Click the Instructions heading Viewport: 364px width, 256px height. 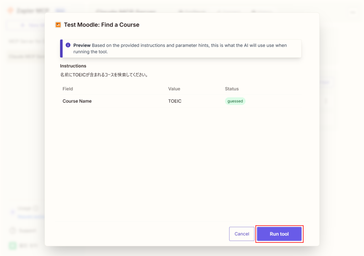click(73, 66)
